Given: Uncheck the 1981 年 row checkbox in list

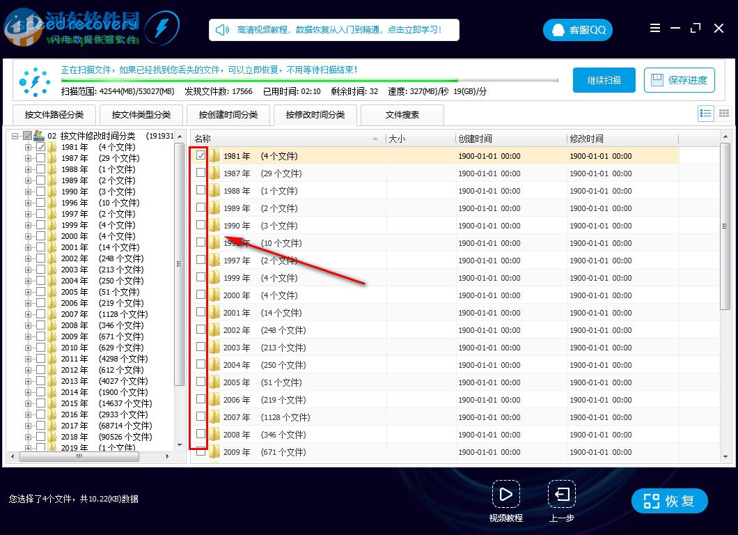Looking at the screenshot, I should pos(201,155).
